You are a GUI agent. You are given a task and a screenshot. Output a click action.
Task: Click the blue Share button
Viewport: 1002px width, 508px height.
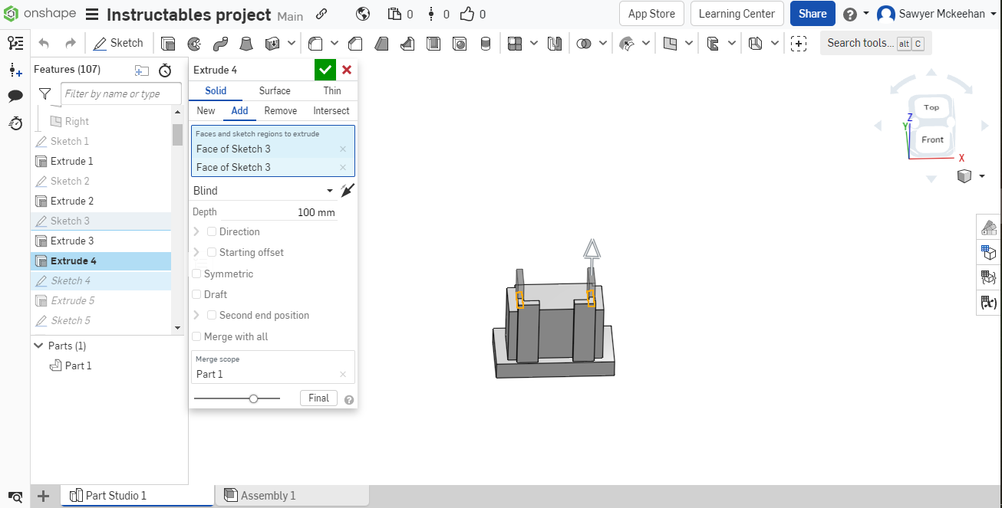[812, 14]
